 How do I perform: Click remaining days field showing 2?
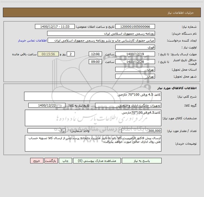(71, 54)
